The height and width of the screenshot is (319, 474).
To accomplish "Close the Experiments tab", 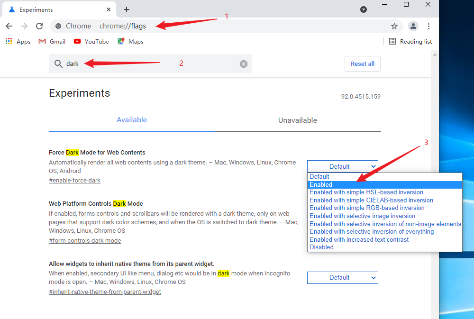I will [x=109, y=9].
